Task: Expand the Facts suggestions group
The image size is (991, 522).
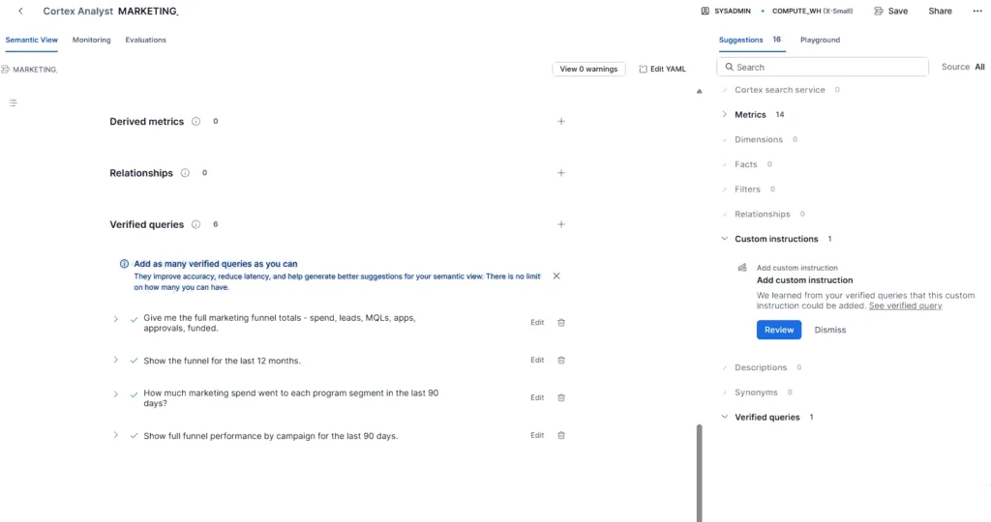Action: pyautogui.click(x=725, y=164)
